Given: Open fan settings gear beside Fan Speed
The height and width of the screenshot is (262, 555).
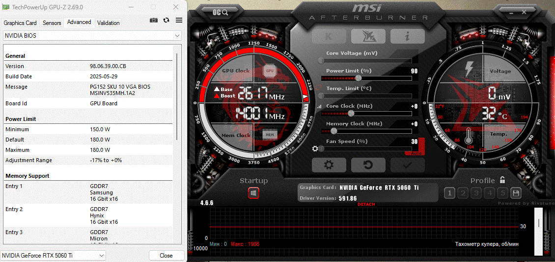Looking at the screenshot, I should click(x=315, y=149).
